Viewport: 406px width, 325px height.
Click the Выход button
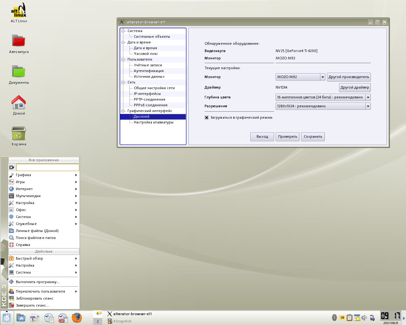pos(262,136)
